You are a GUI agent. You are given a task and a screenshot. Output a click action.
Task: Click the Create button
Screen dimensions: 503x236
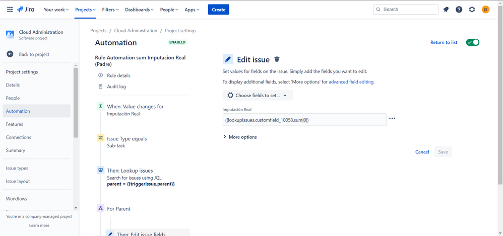[218, 10]
